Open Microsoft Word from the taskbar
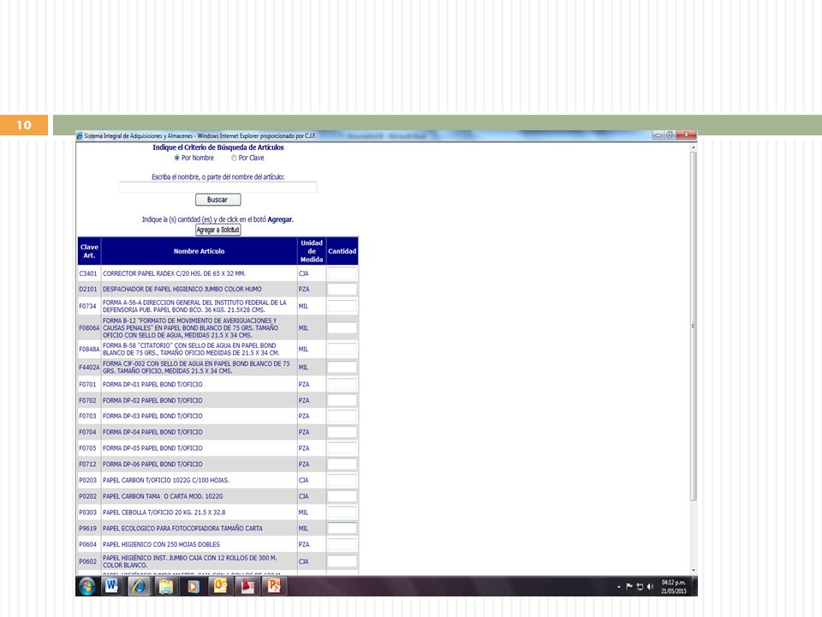 click(111, 586)
